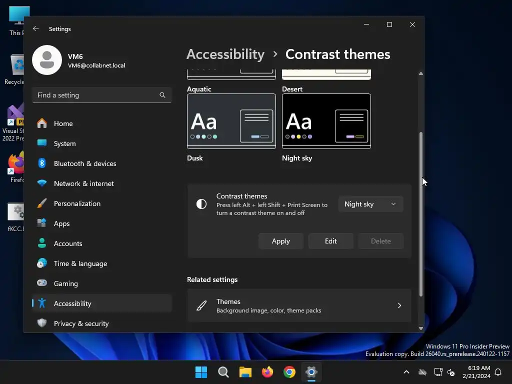
Task: Navigate to Accessibility breadcrumb link
Action: tap(225, 54)
